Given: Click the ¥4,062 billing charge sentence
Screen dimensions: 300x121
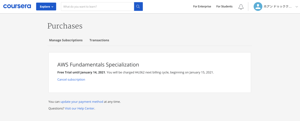Looking at the screenshot, I should [x=160, y=73].
